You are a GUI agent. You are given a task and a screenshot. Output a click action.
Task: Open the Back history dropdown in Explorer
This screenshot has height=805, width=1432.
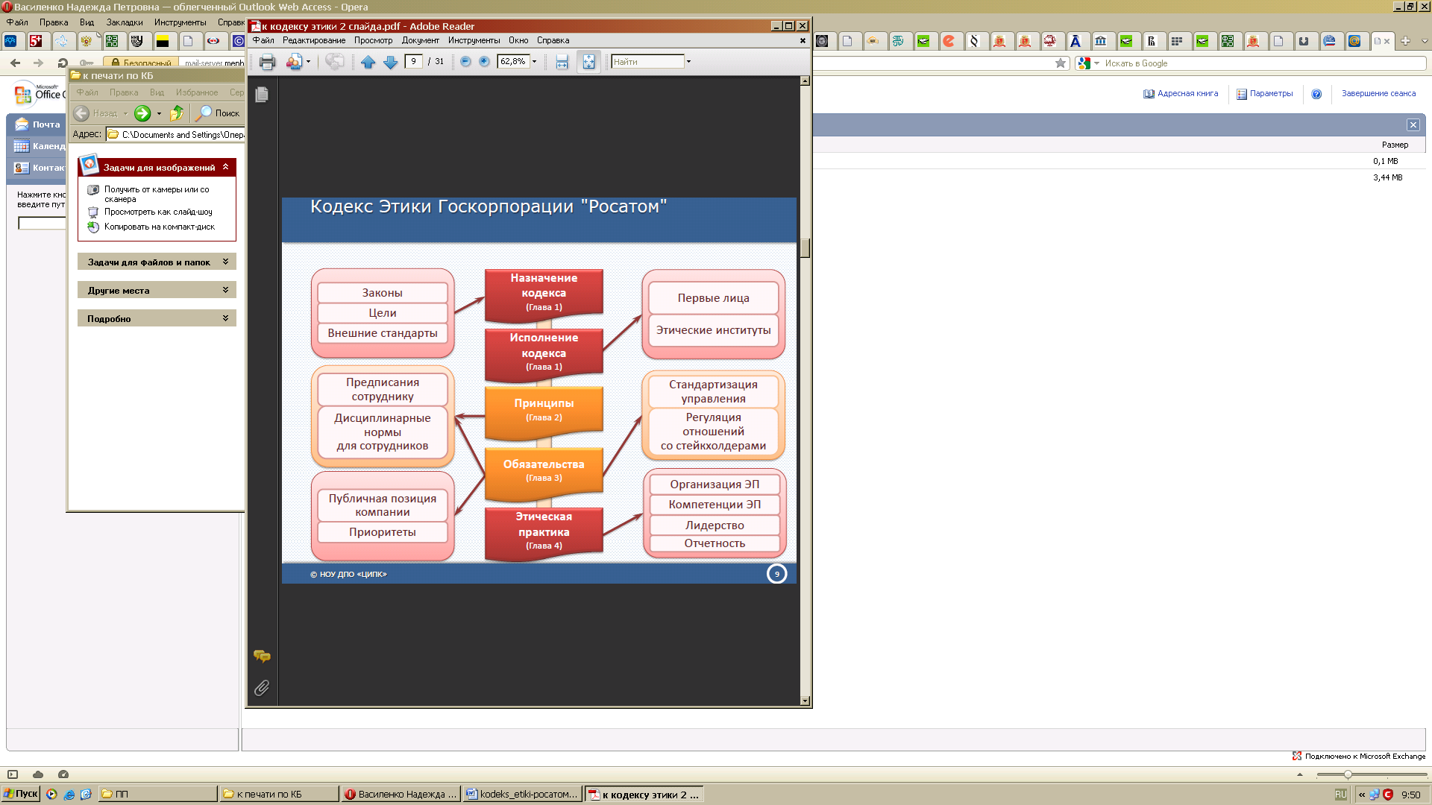click(x=125, y=113)
